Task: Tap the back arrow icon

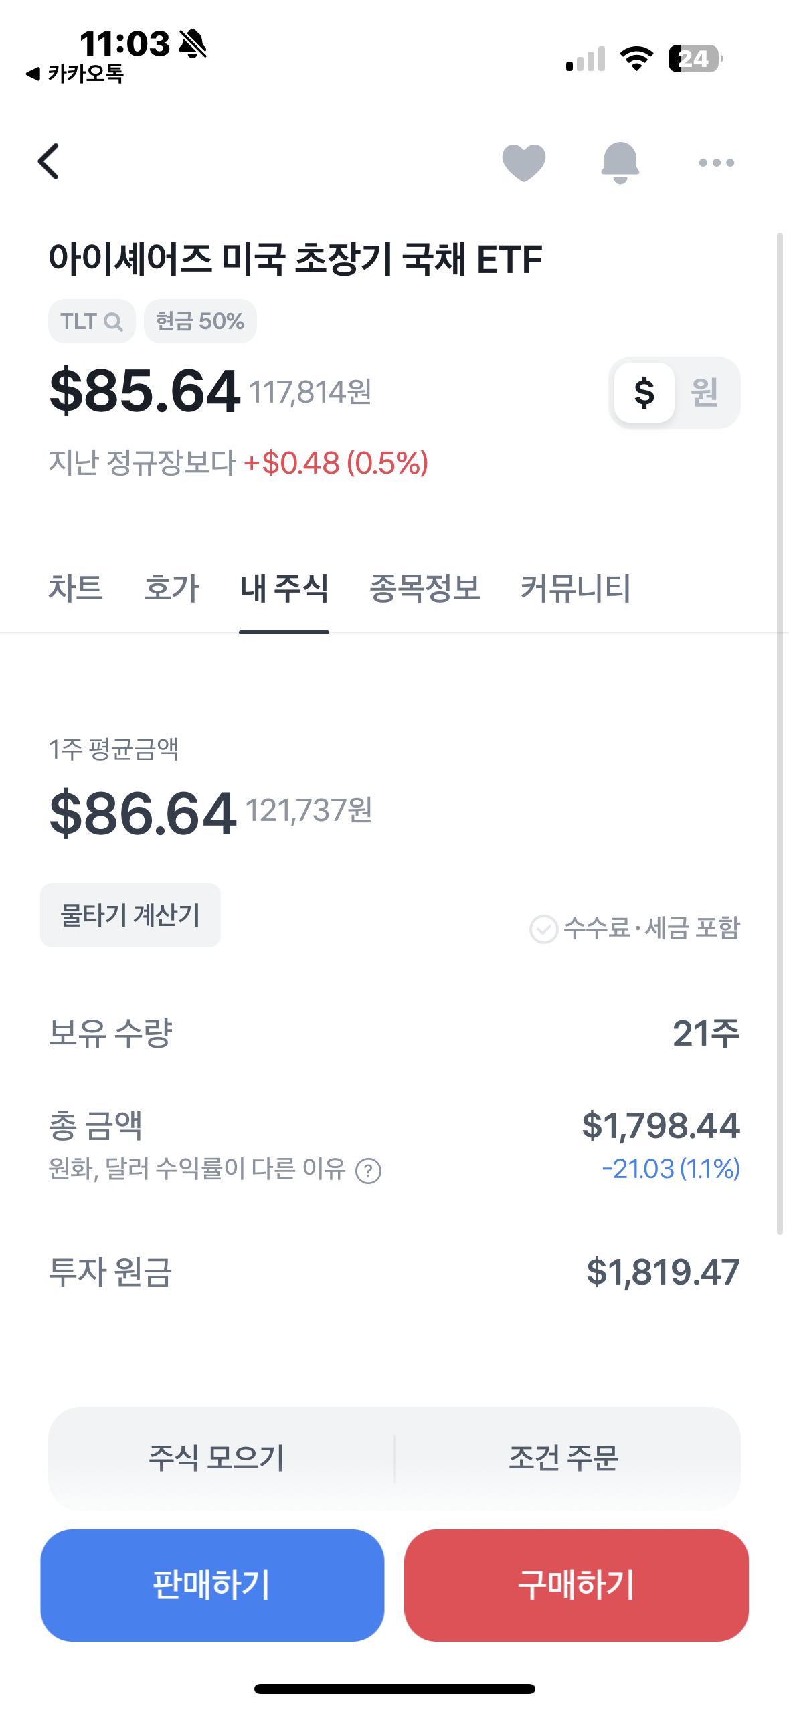Action: (x=49, y=161)
